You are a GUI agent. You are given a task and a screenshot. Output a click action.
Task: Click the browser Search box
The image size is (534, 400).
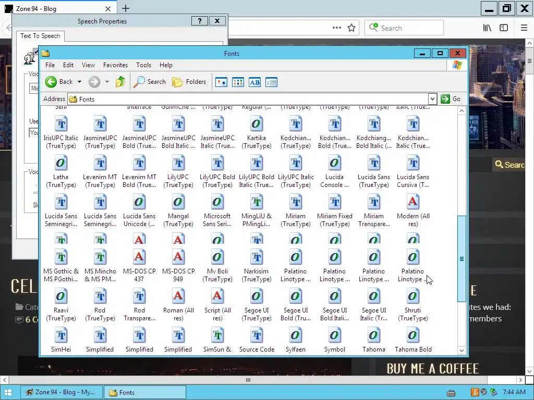point(404,28)
